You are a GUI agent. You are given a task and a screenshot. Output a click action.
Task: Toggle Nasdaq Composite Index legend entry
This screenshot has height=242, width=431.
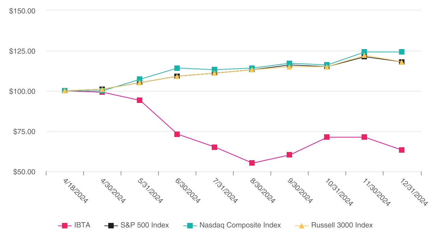click(x=240, y=225)
